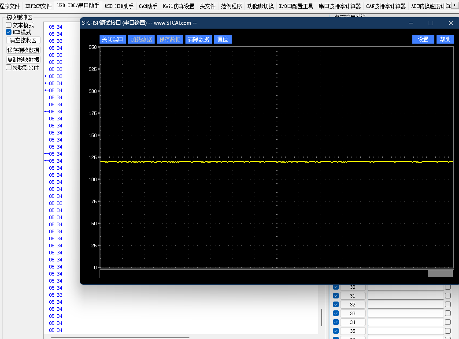Toggle the HEX模式 checkbox
The width and height of the screenshot is (459, 339).
[9, 32]
